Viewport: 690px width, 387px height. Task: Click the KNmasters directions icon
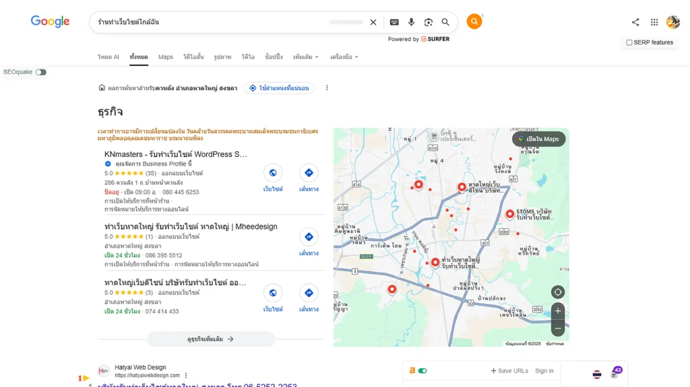tap(309, 173)
